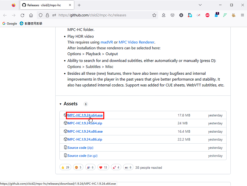Screen dimensions: 247x186
Task: Download Source code (zip)
Action: pyautogui.click(x=80, y=148)
